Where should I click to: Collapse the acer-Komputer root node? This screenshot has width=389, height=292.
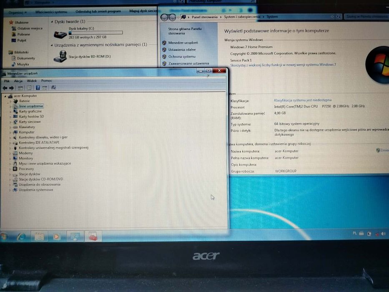click(5, 96)
